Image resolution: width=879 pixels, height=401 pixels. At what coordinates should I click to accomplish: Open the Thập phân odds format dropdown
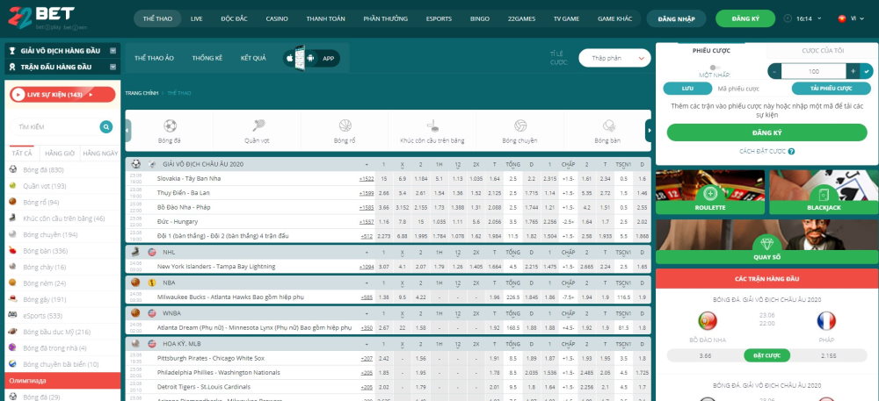[614, 58]
